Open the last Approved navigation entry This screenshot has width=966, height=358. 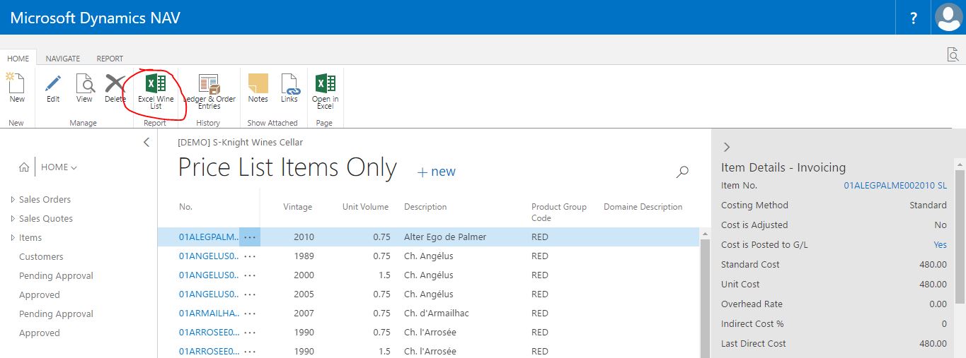click(x=40, y=333)
